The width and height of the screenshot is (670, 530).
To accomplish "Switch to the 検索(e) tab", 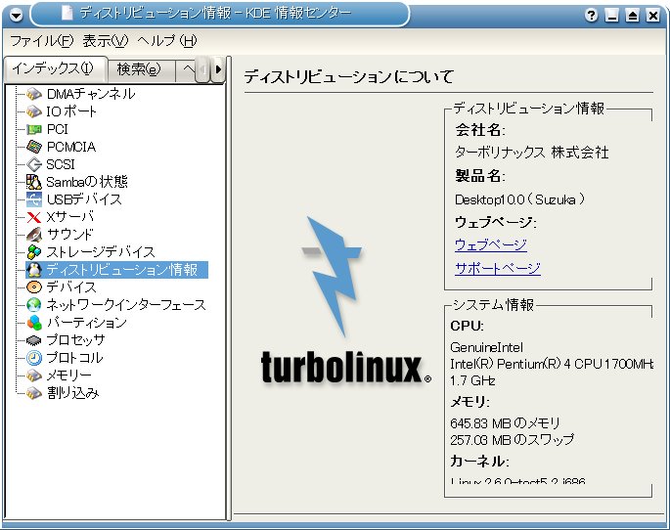I will (x=141, y=69).
